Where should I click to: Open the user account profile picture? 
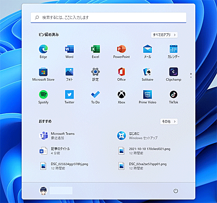(x=43, y=191)
